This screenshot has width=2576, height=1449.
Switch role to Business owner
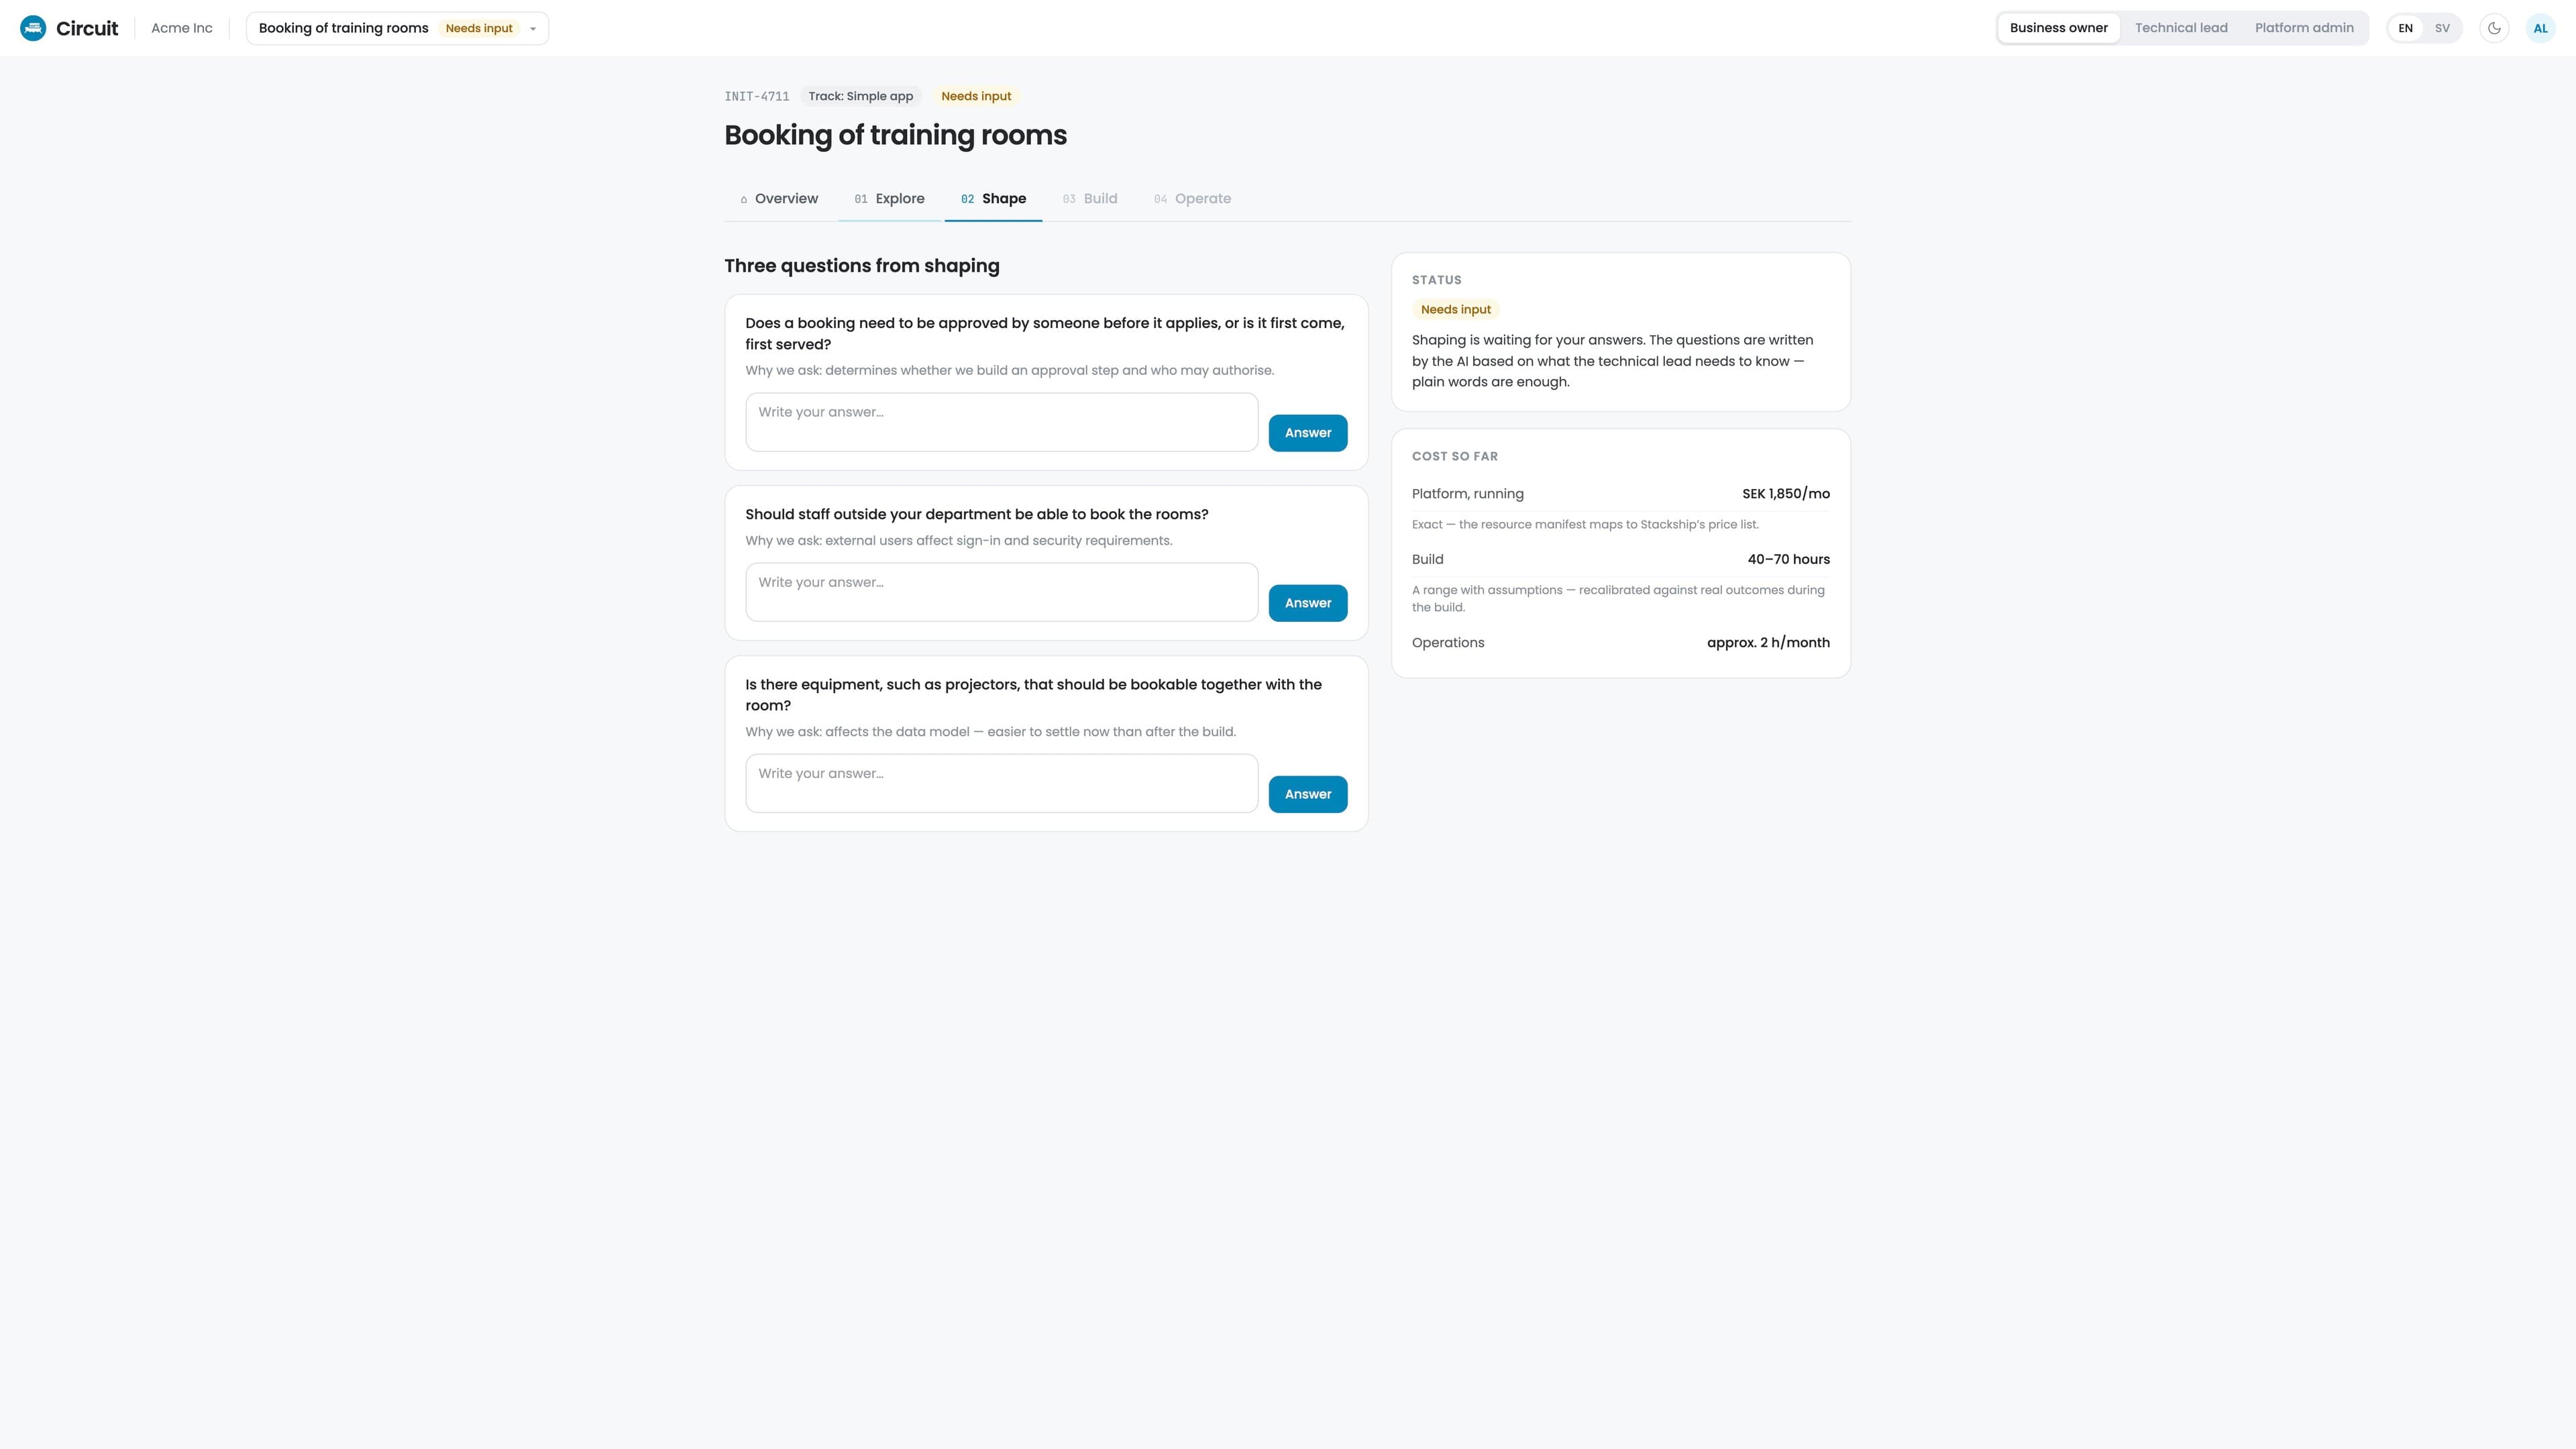(2058, 28)
